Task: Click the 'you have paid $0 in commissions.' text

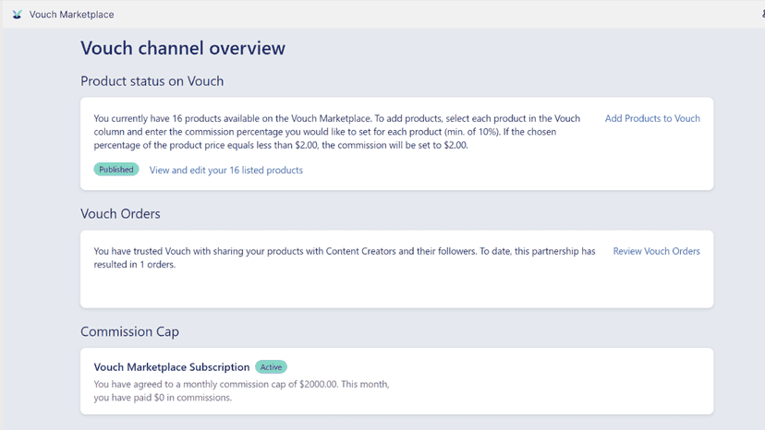Action: click(163, 398)
